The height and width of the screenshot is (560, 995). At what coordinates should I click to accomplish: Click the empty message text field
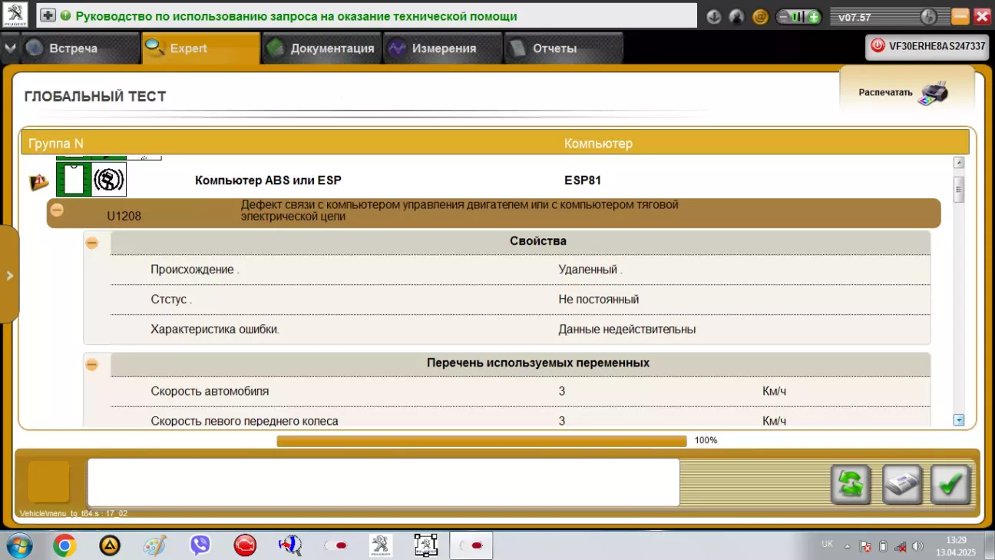tap(383, 482)
